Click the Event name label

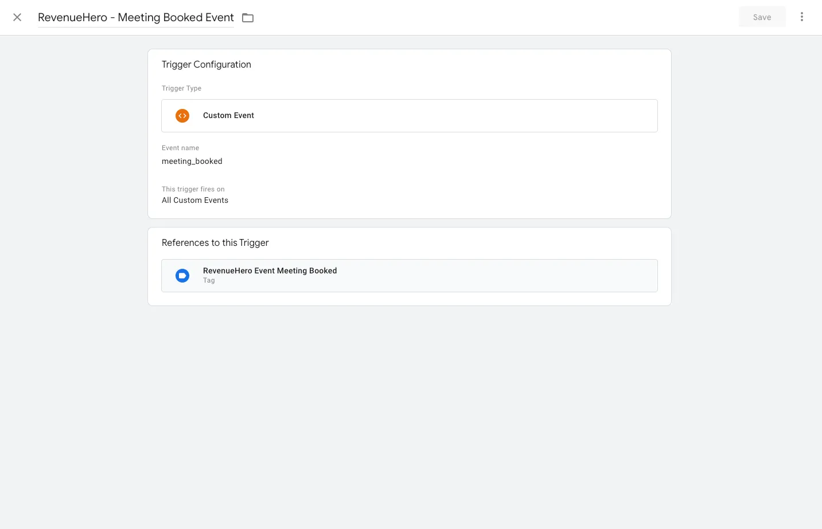coord(180,148)
